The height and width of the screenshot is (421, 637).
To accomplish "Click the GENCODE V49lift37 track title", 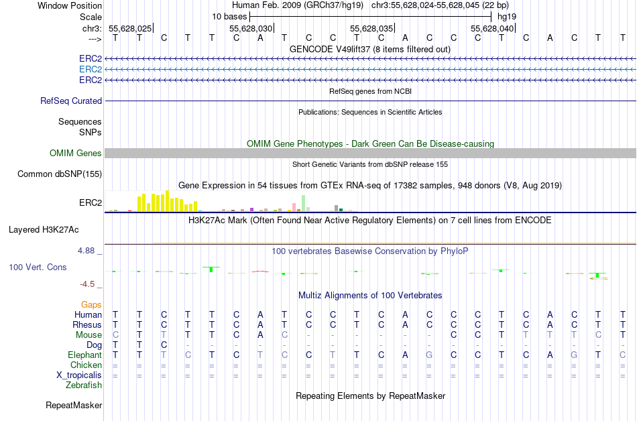I will [x=369, y=50].
